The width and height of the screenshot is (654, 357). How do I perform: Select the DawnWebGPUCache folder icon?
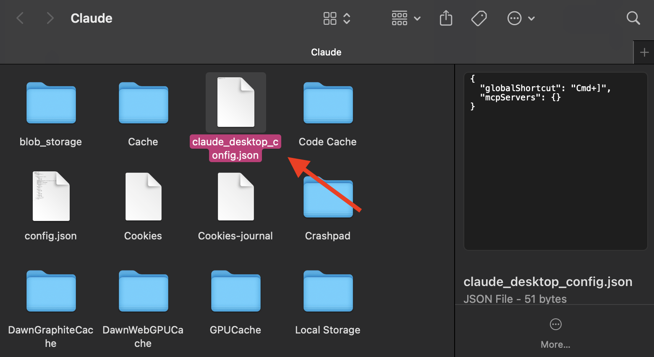tap(144, 291)
